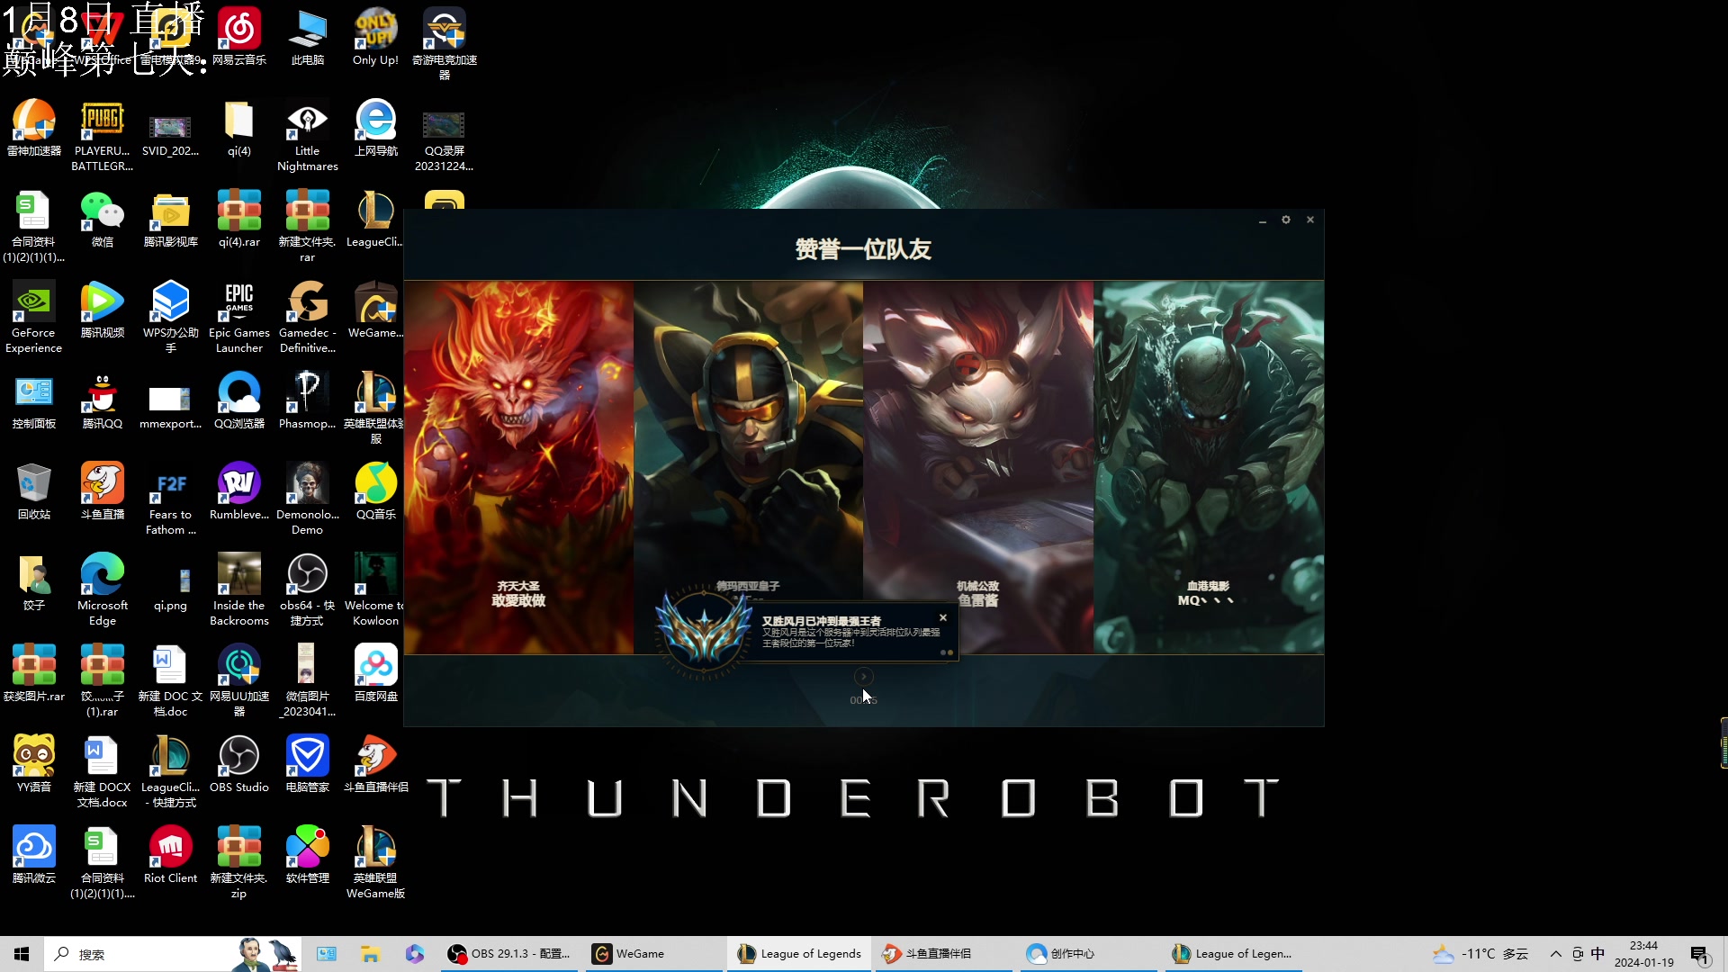Open GeForce Experience shortcut
Viewport: 1728px width, 972px height.
coord(34,318)
